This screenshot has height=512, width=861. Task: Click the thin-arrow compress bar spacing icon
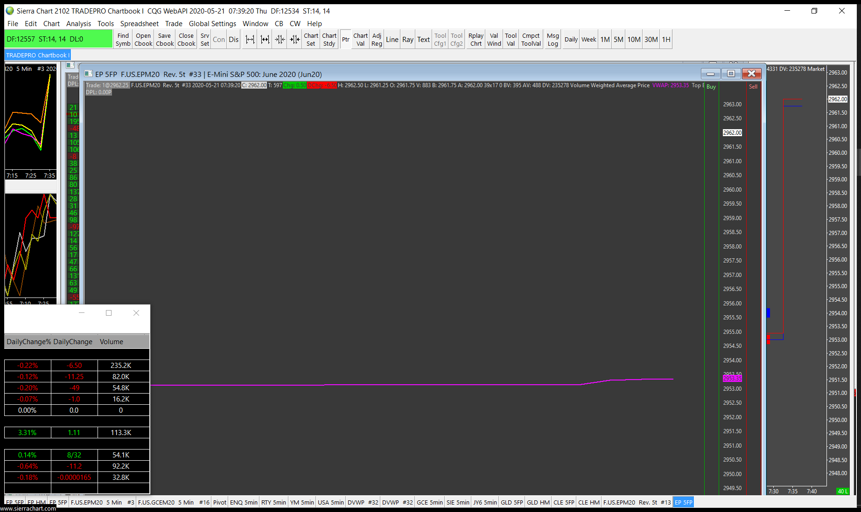280,40
